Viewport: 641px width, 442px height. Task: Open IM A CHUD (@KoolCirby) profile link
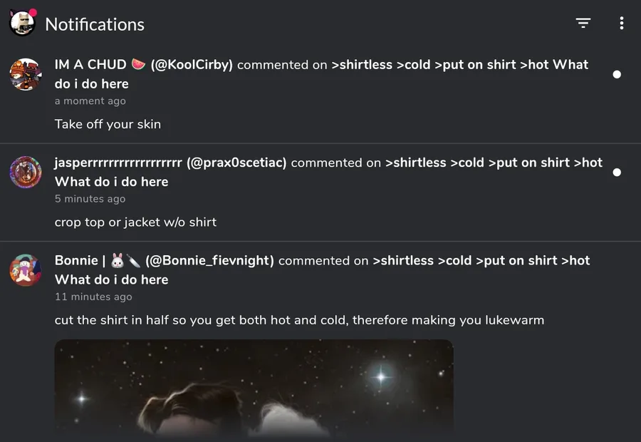[143, 65]
